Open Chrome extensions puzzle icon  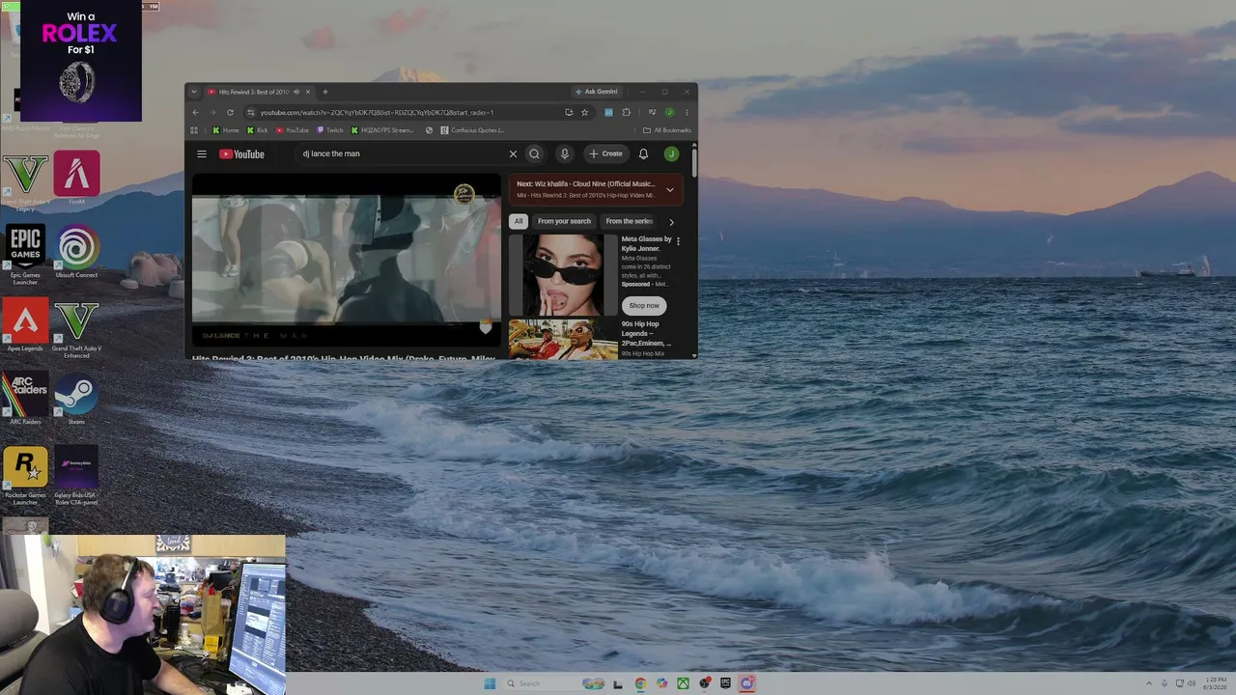point(626,112)
